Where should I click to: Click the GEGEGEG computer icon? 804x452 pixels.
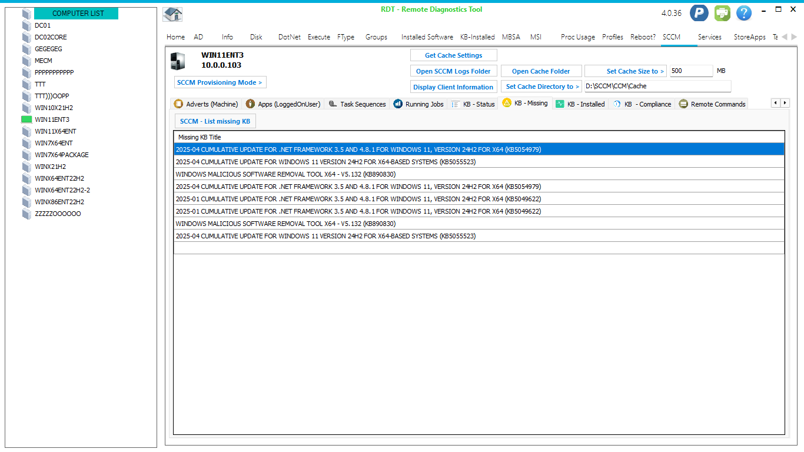[x=26, y=49]
